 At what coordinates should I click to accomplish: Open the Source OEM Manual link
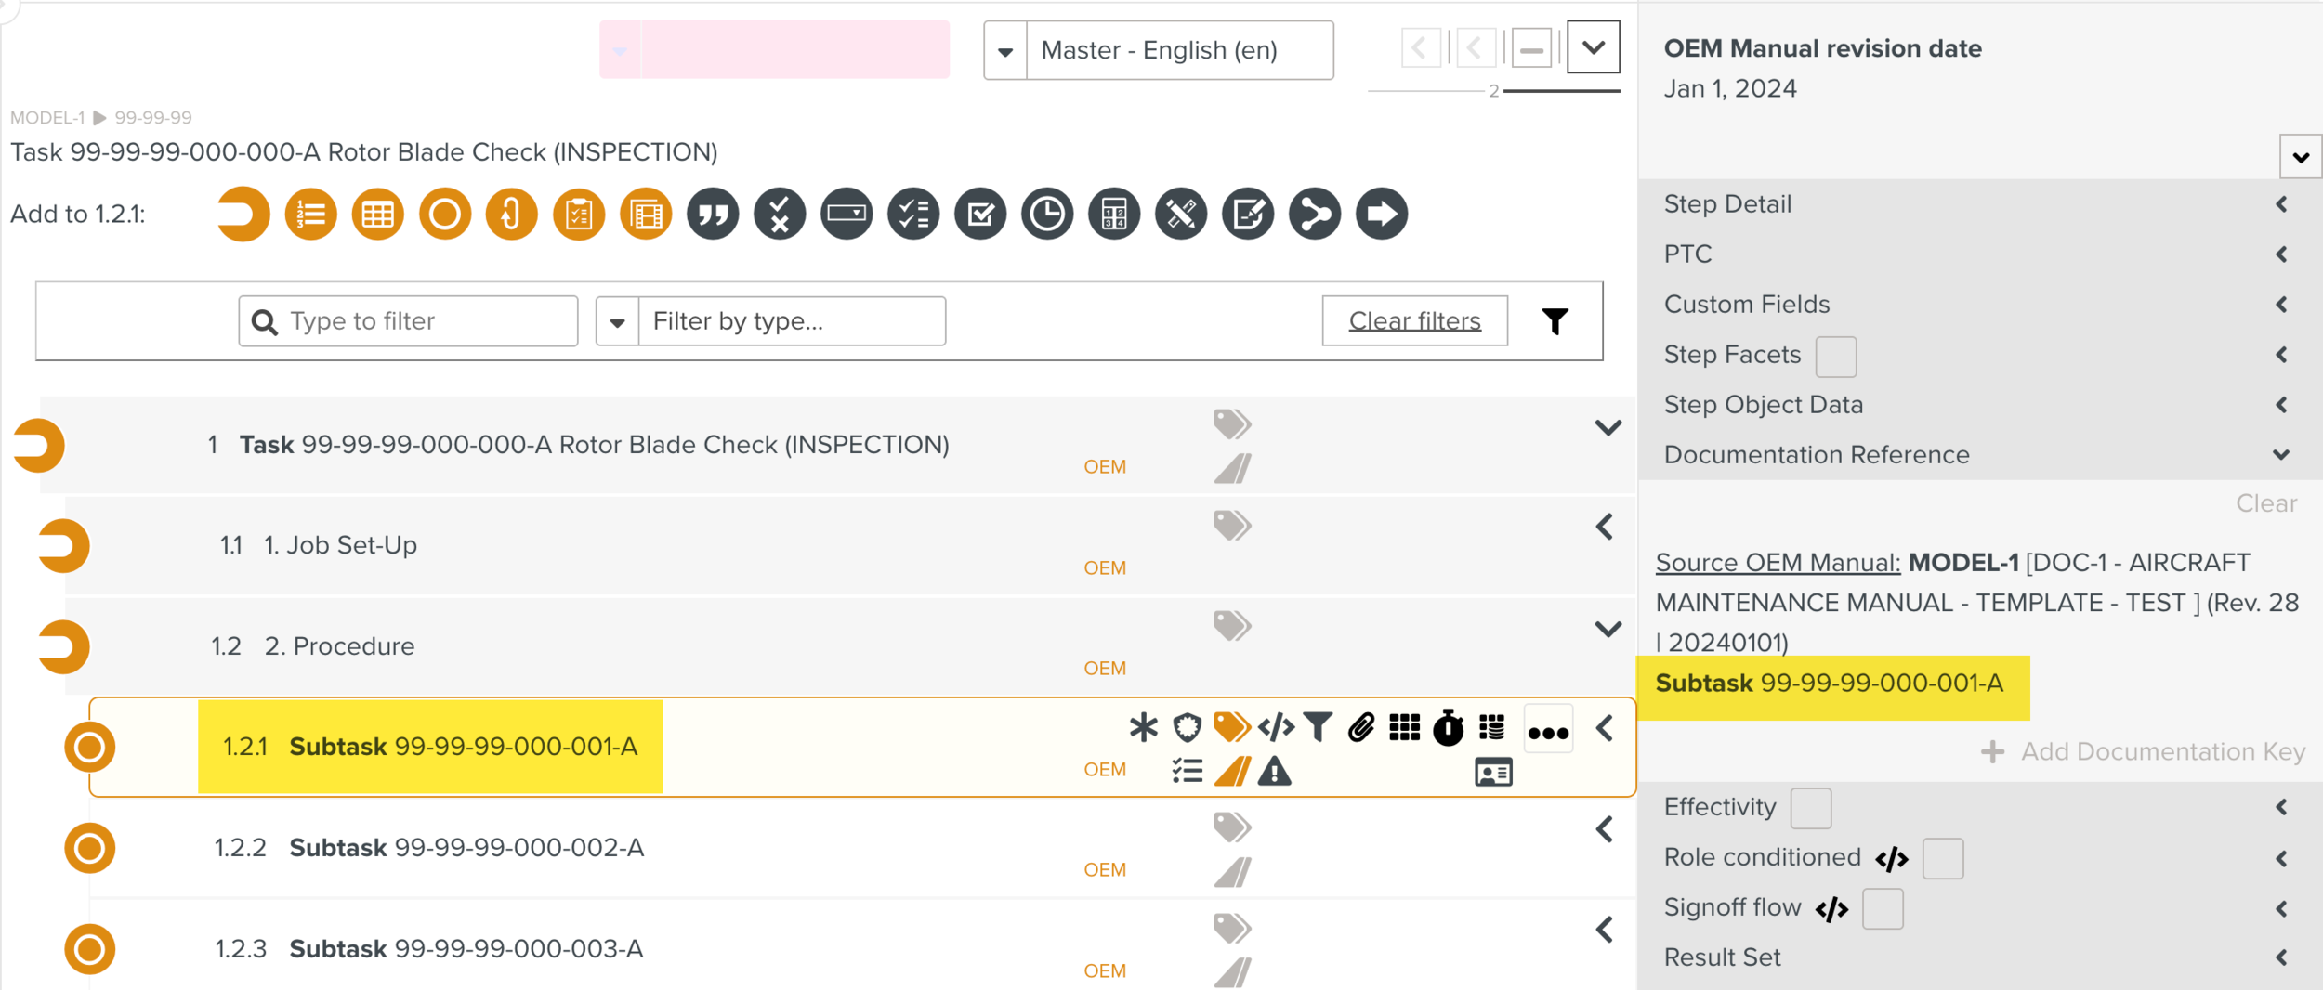(1778, 563)
